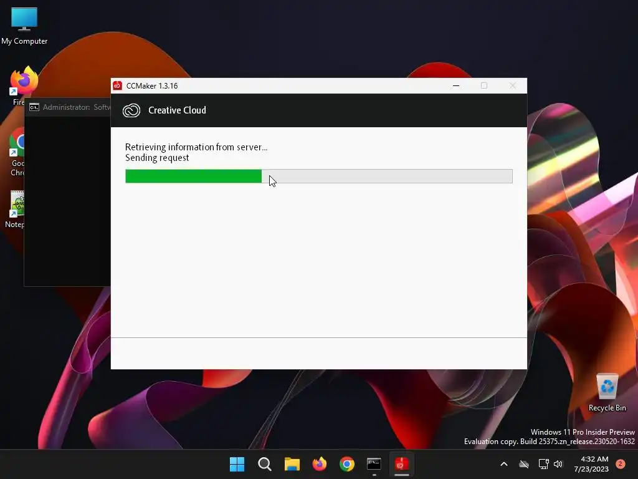The image size is (638, 479).
Task: Open notification badge showing 2
Action: pos(620,464)
